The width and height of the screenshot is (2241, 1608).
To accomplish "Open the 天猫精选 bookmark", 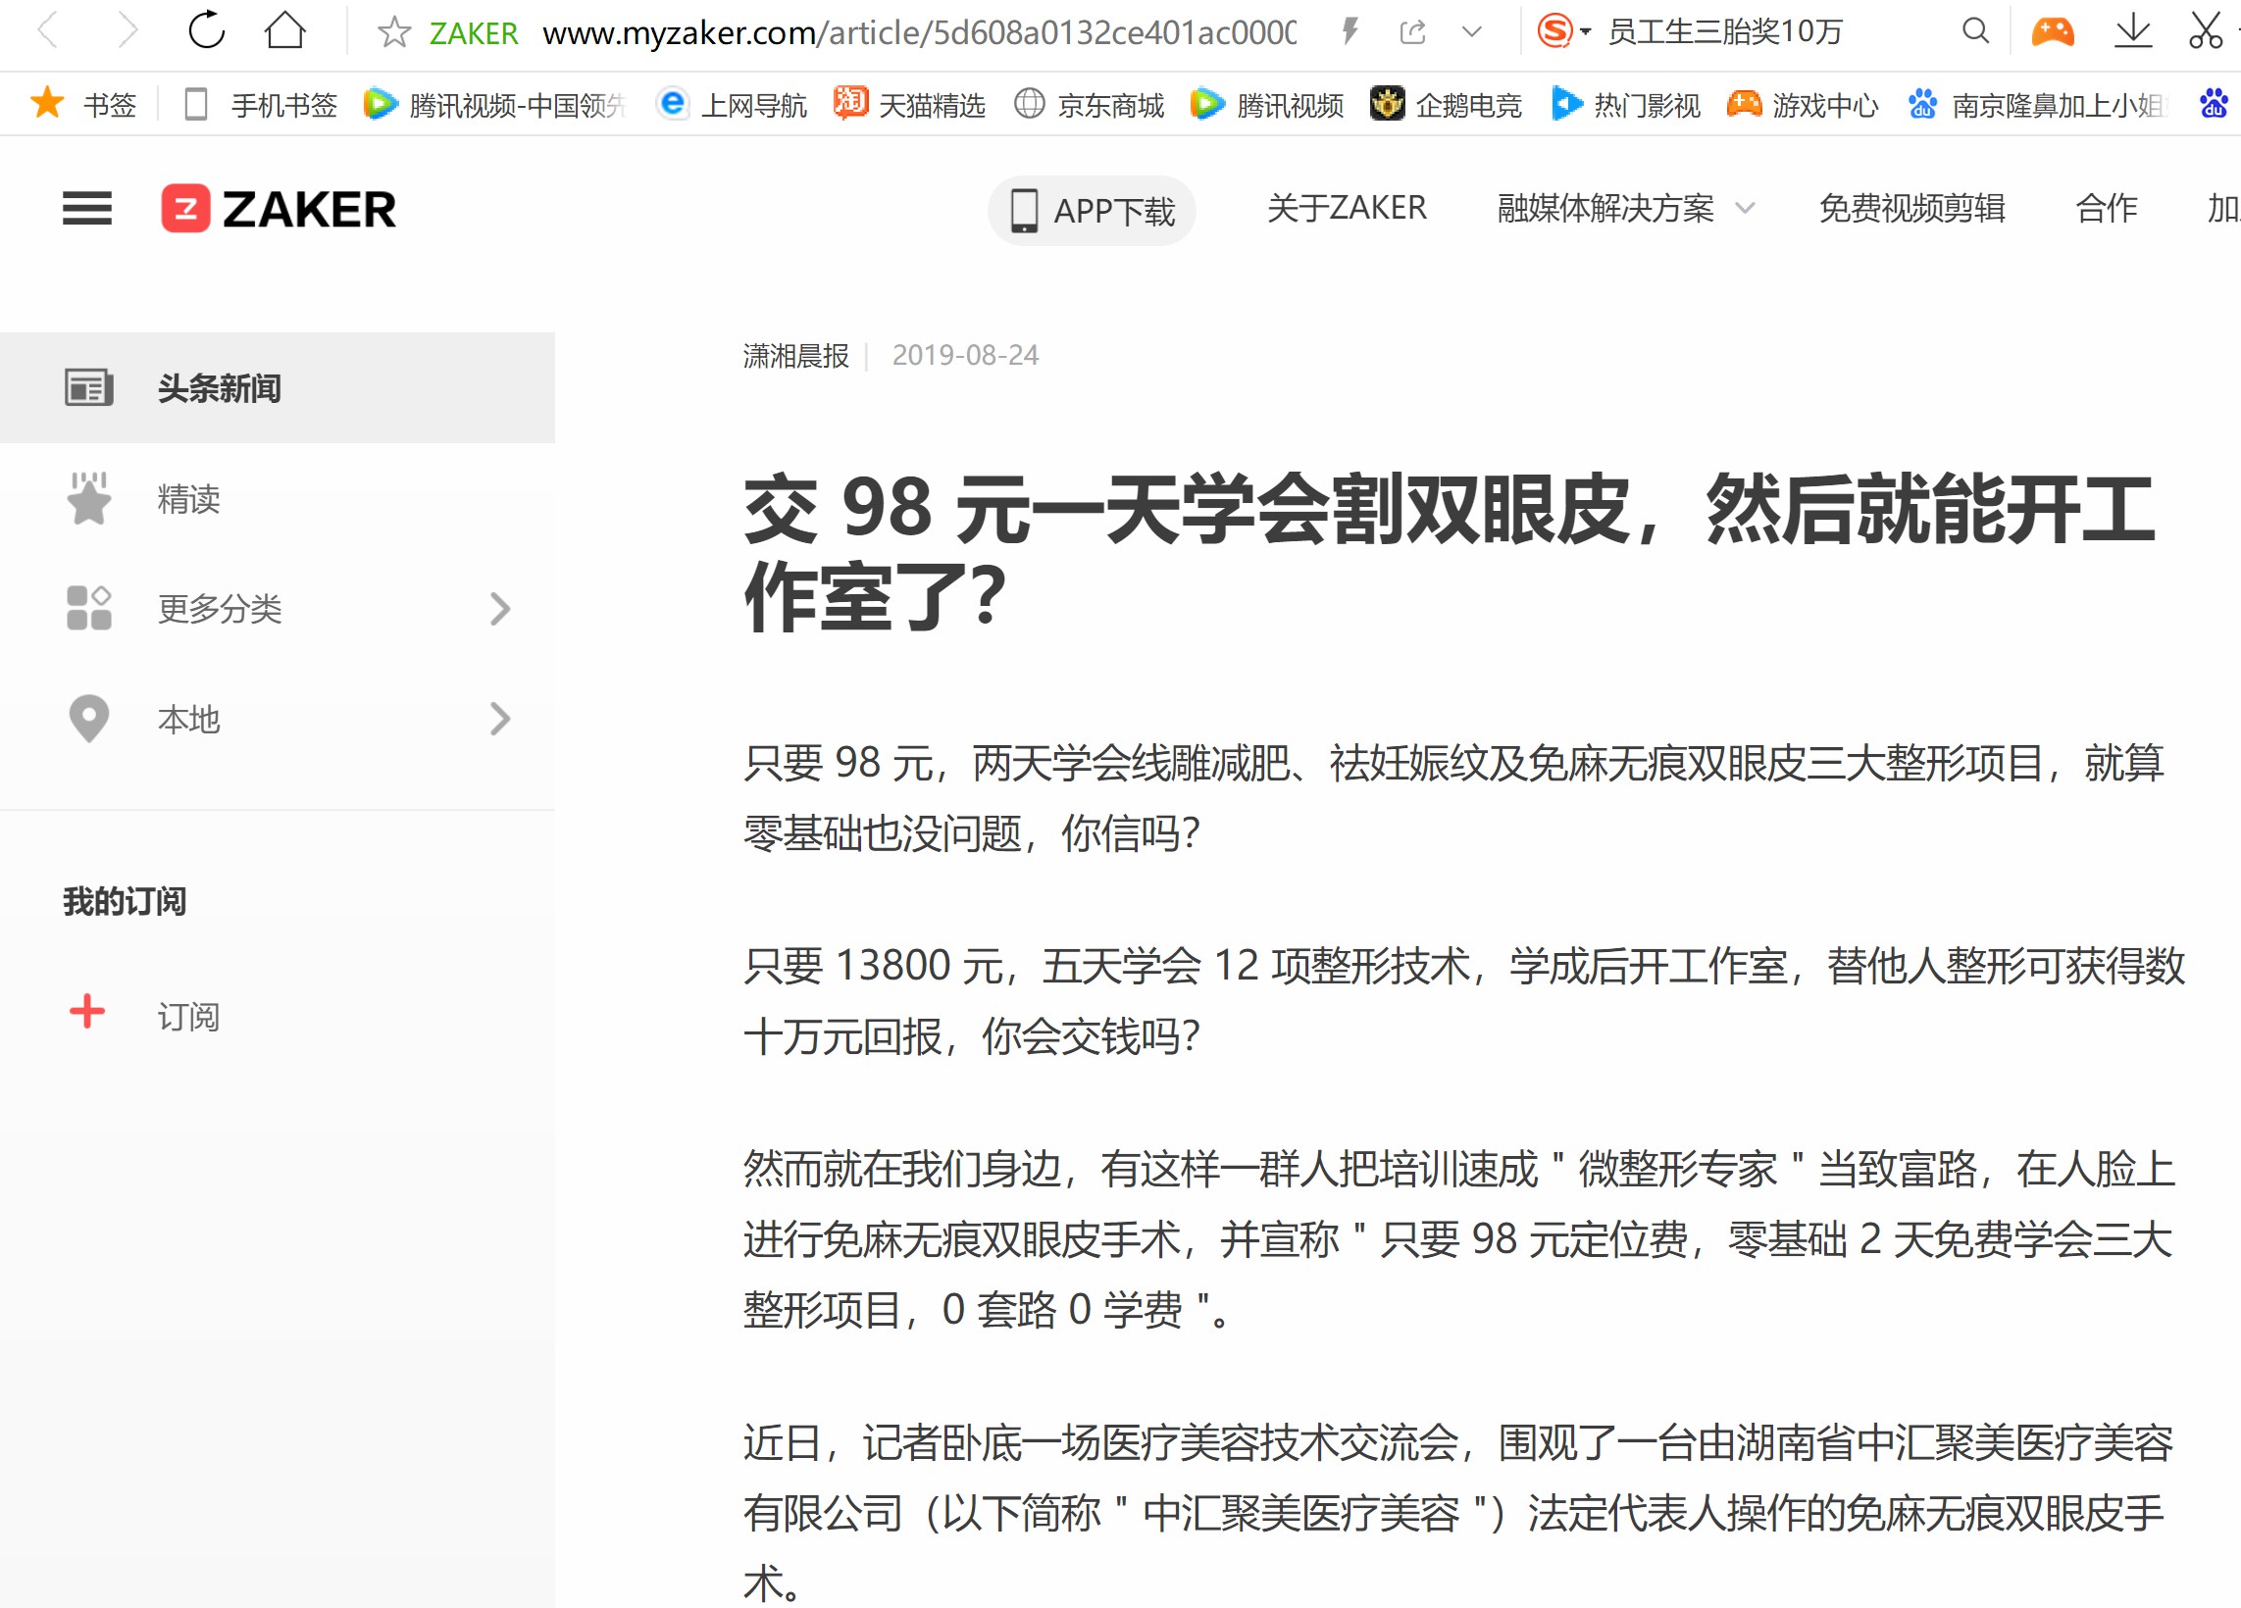I will point(909,105).
